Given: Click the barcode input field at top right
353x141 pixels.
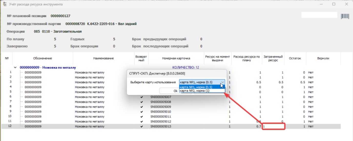Looking at the screenshot, I should [319, 15].
